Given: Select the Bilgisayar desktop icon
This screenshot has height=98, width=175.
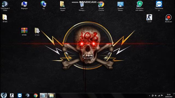Looking at the screenshot, I should pyautogui.click(x=24, y=5).
